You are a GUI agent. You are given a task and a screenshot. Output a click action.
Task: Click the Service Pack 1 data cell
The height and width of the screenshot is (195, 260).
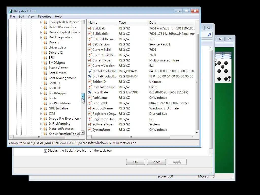tap(160, 44)
